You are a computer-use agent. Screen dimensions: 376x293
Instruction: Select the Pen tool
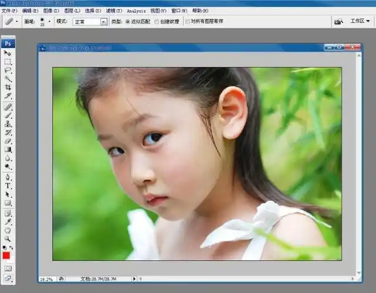pos(8,177)
